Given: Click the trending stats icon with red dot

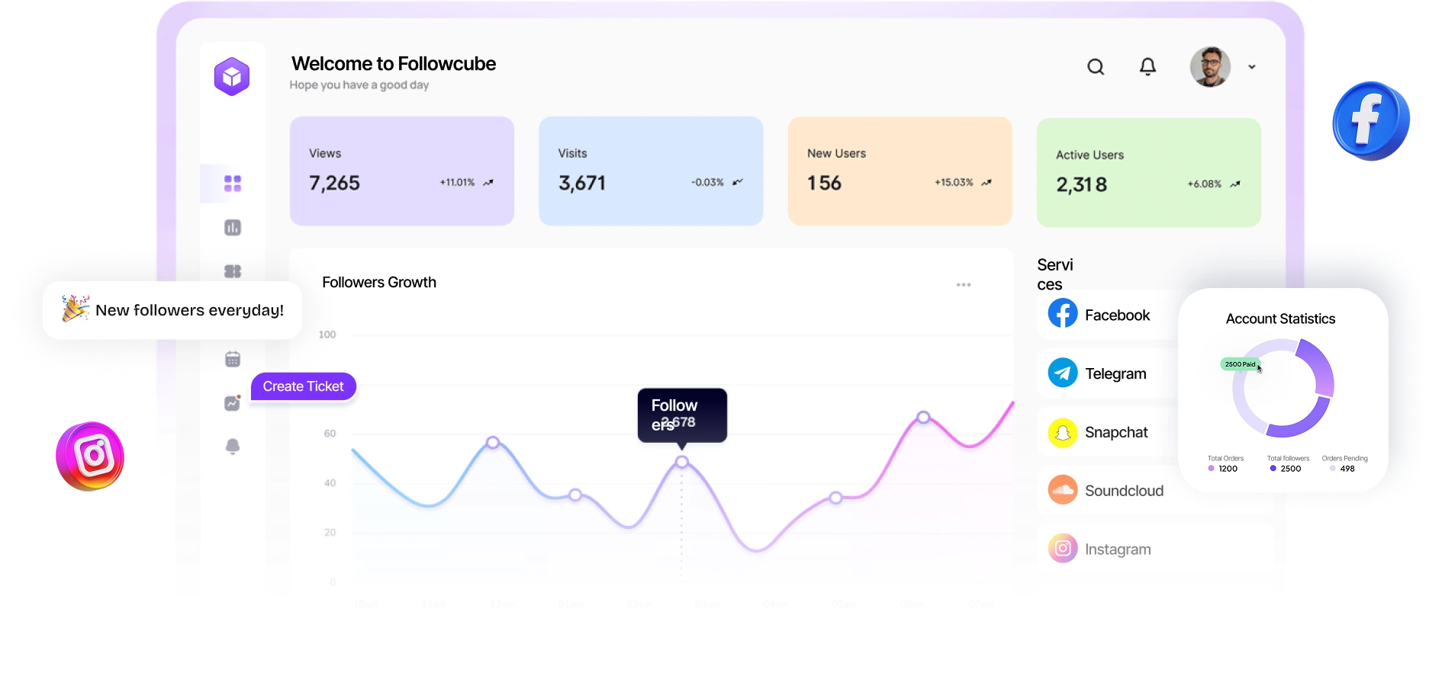Looking at the screenshot, I should [x=232, y=402].
